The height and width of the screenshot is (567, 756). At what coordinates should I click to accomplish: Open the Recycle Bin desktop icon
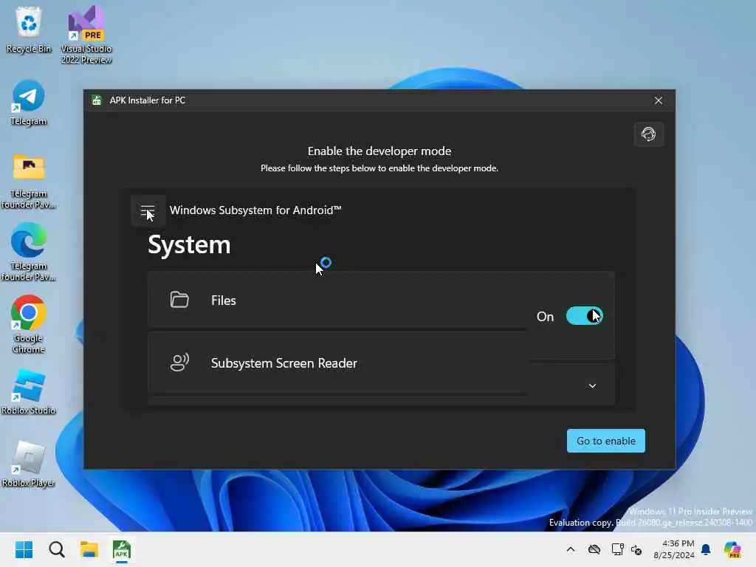pyautogui.click(x=29, y=30)
